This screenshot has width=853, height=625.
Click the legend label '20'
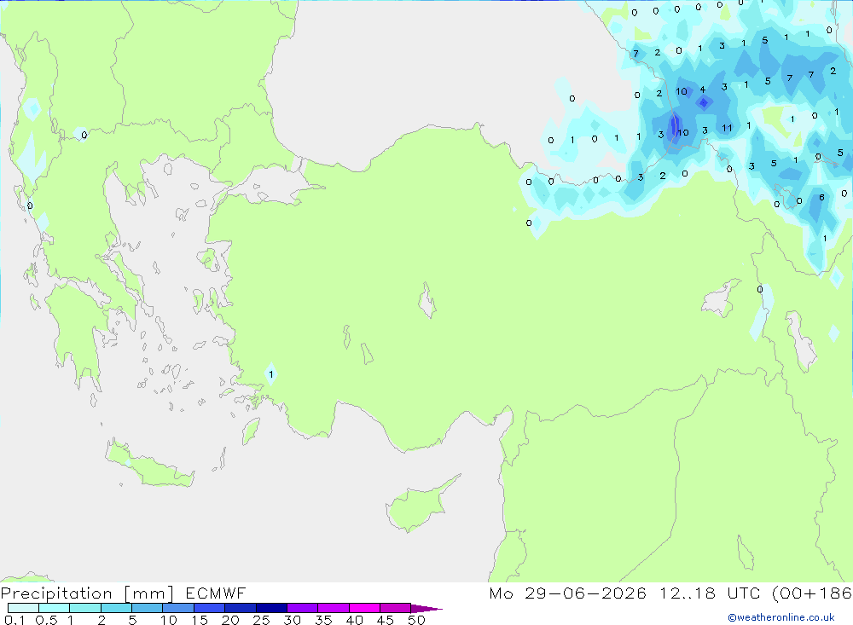tap(230, 620)
